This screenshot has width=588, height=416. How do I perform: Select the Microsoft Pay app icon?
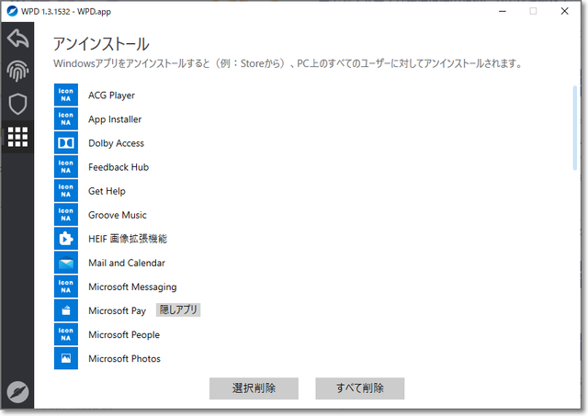pyautogui.click(x=66, y=310)
